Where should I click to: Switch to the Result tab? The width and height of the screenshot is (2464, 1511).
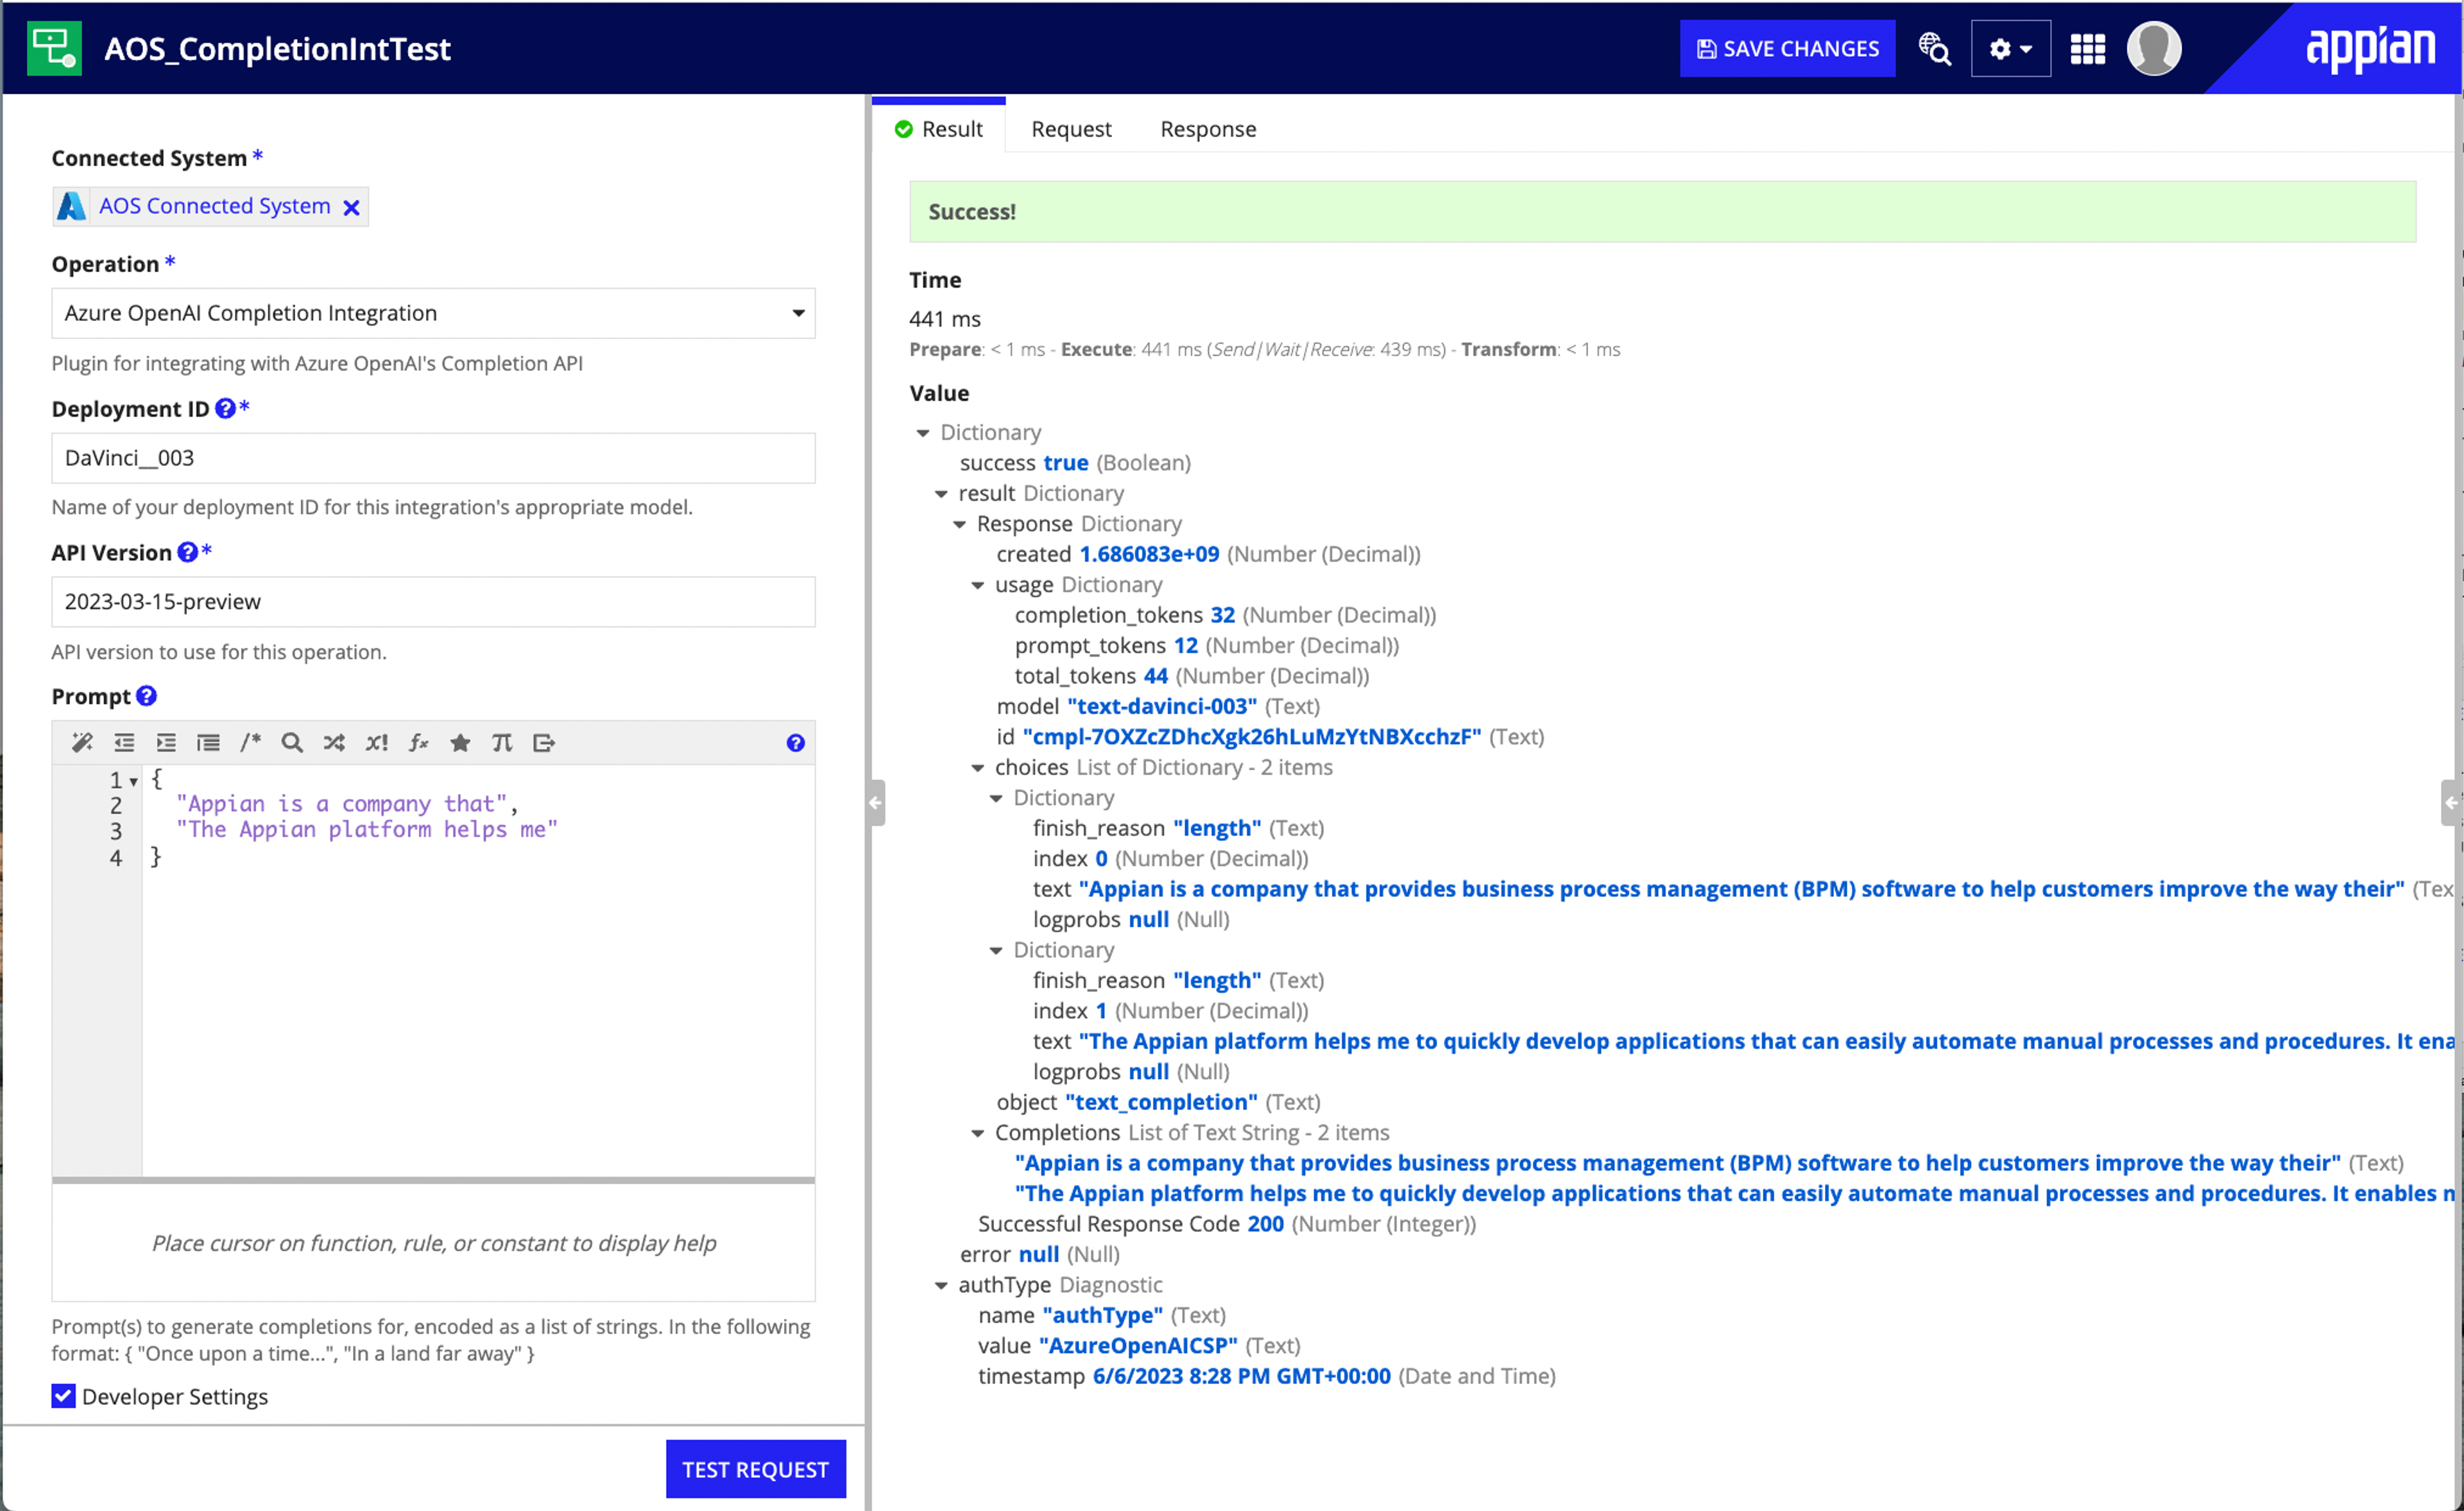pyautogui.click(x=938, y=129)
